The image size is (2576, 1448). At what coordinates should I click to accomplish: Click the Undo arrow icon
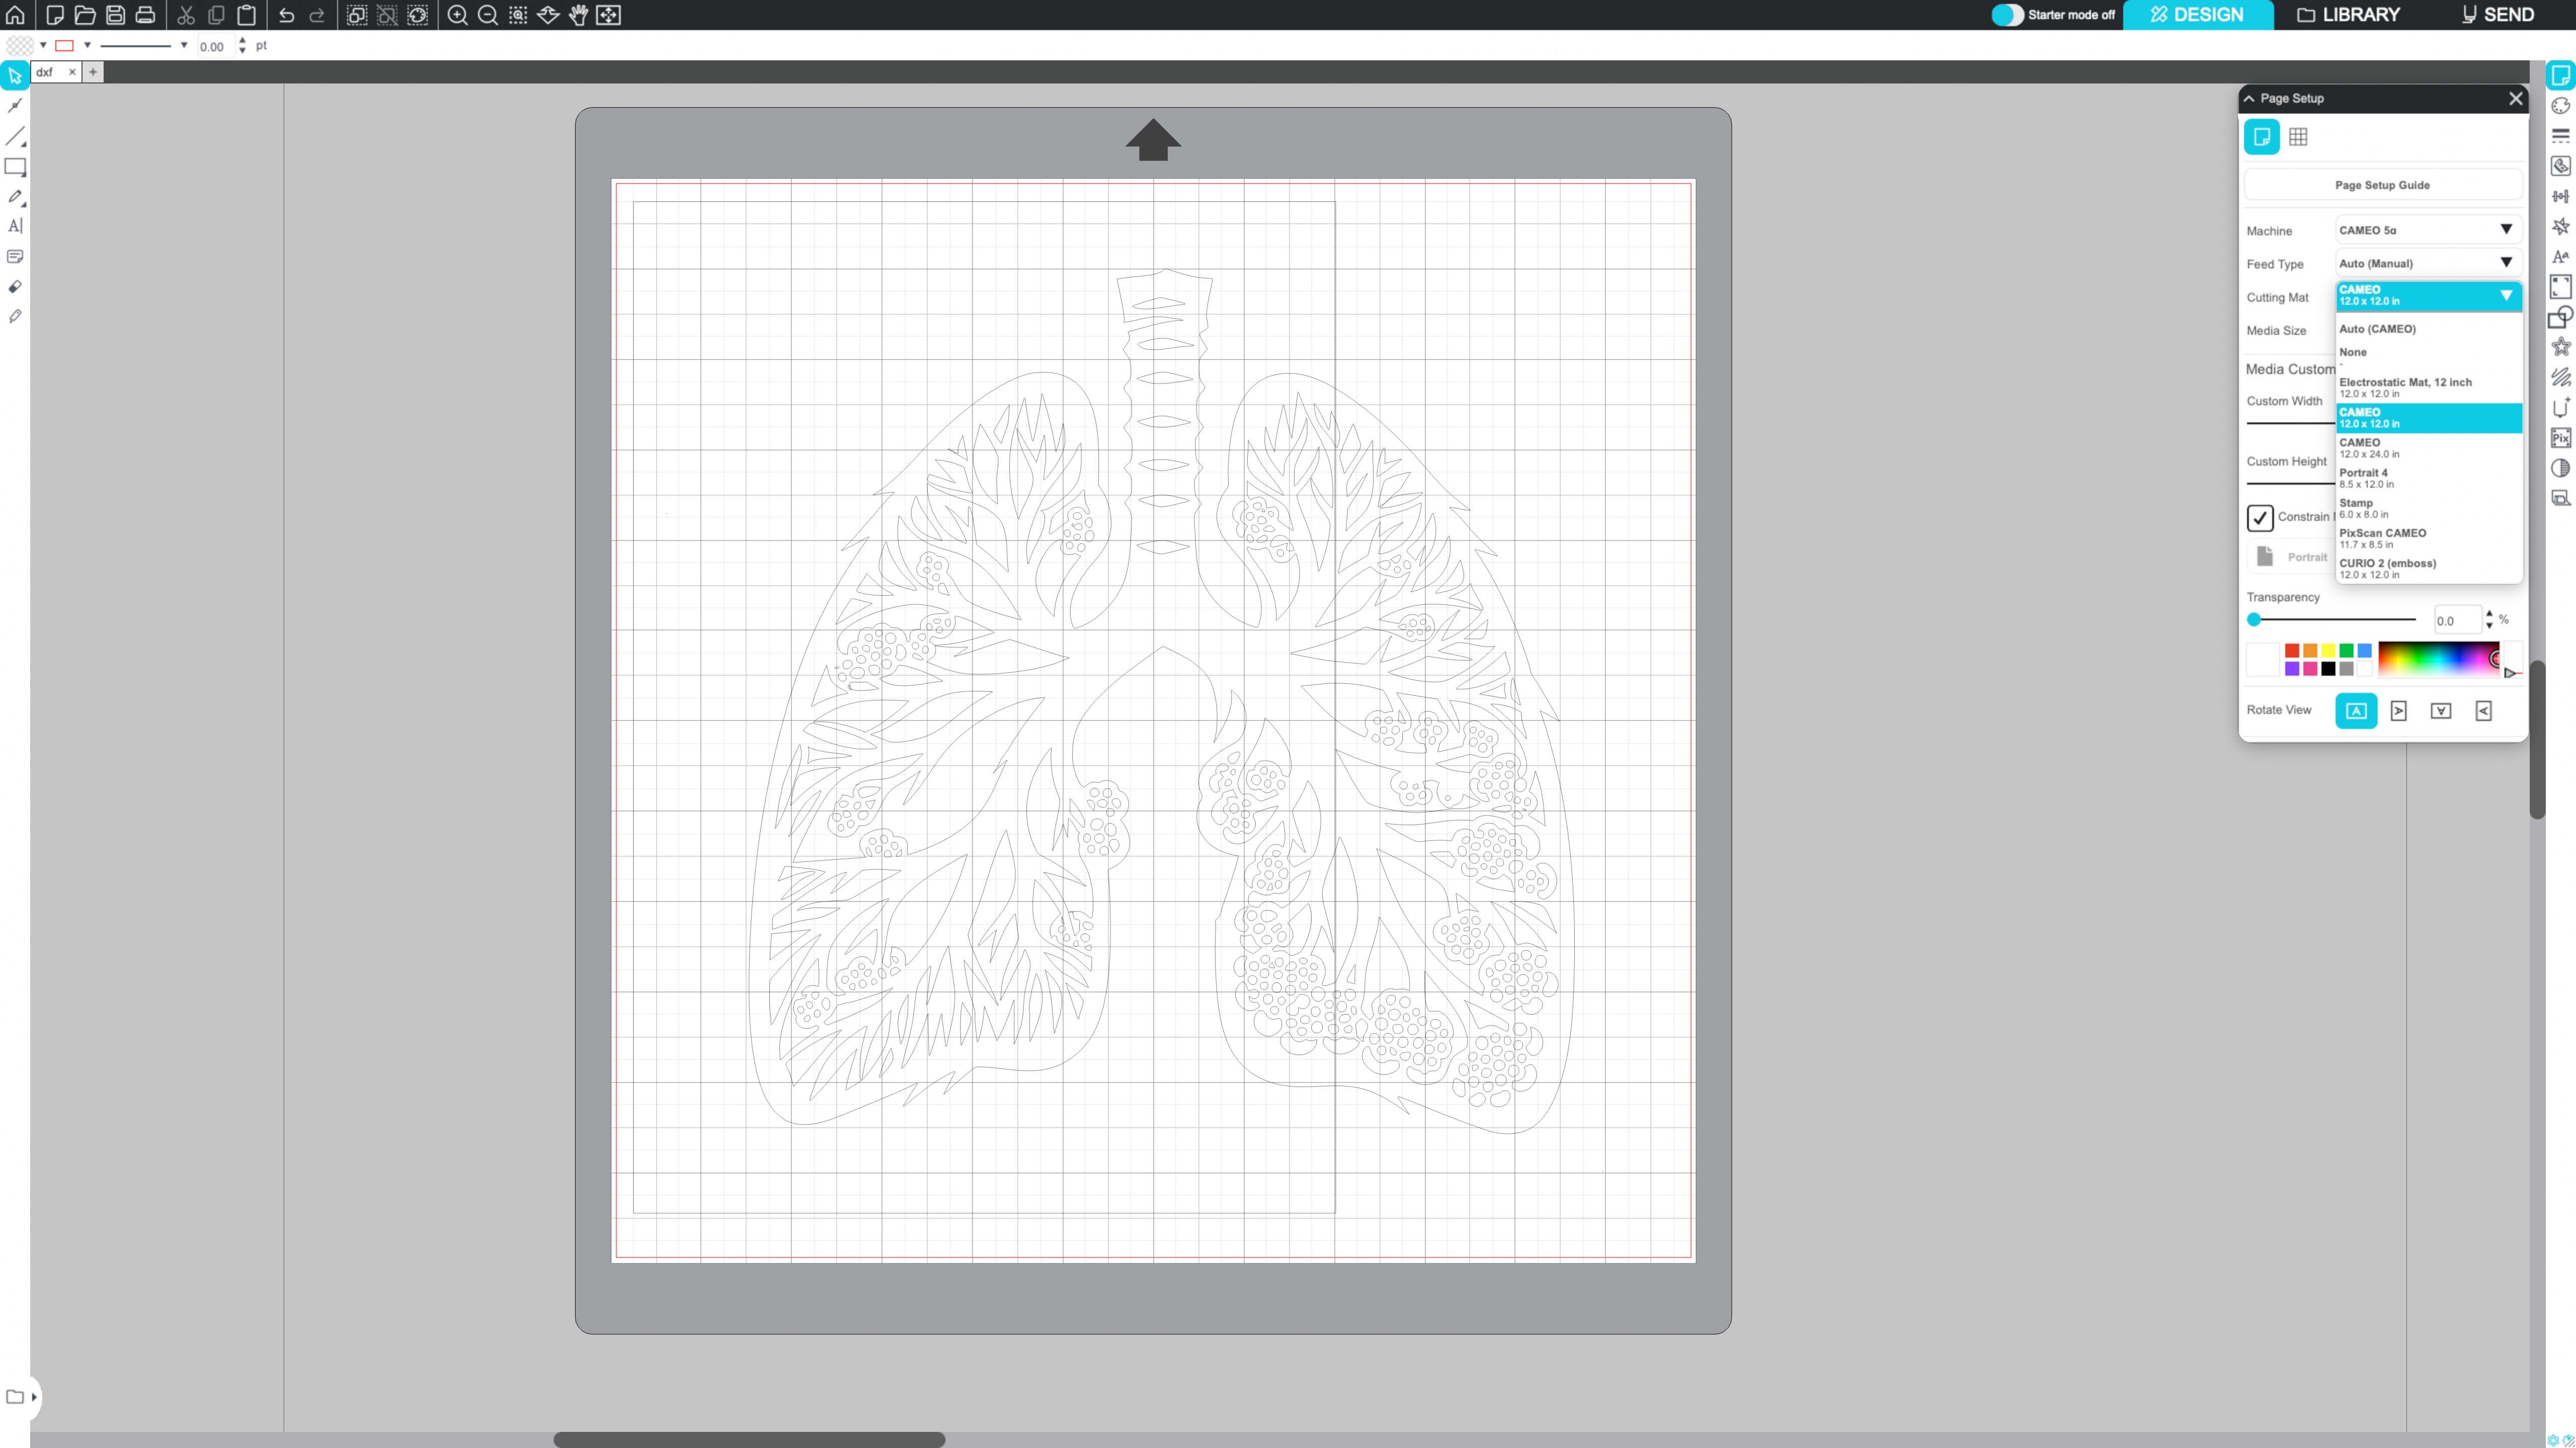pyautogui.click(x=287, y=15)
